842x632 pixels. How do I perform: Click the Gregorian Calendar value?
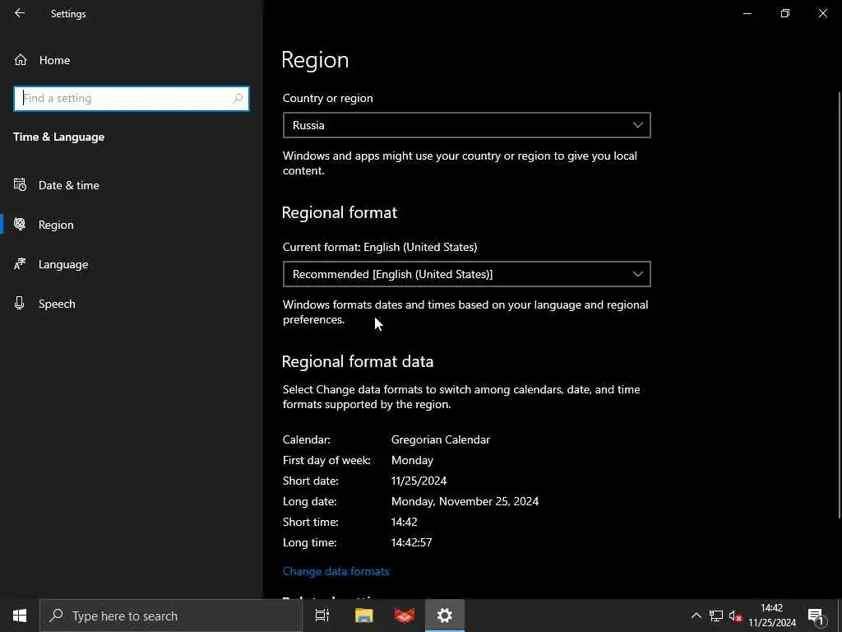click(x=441, y=439)
